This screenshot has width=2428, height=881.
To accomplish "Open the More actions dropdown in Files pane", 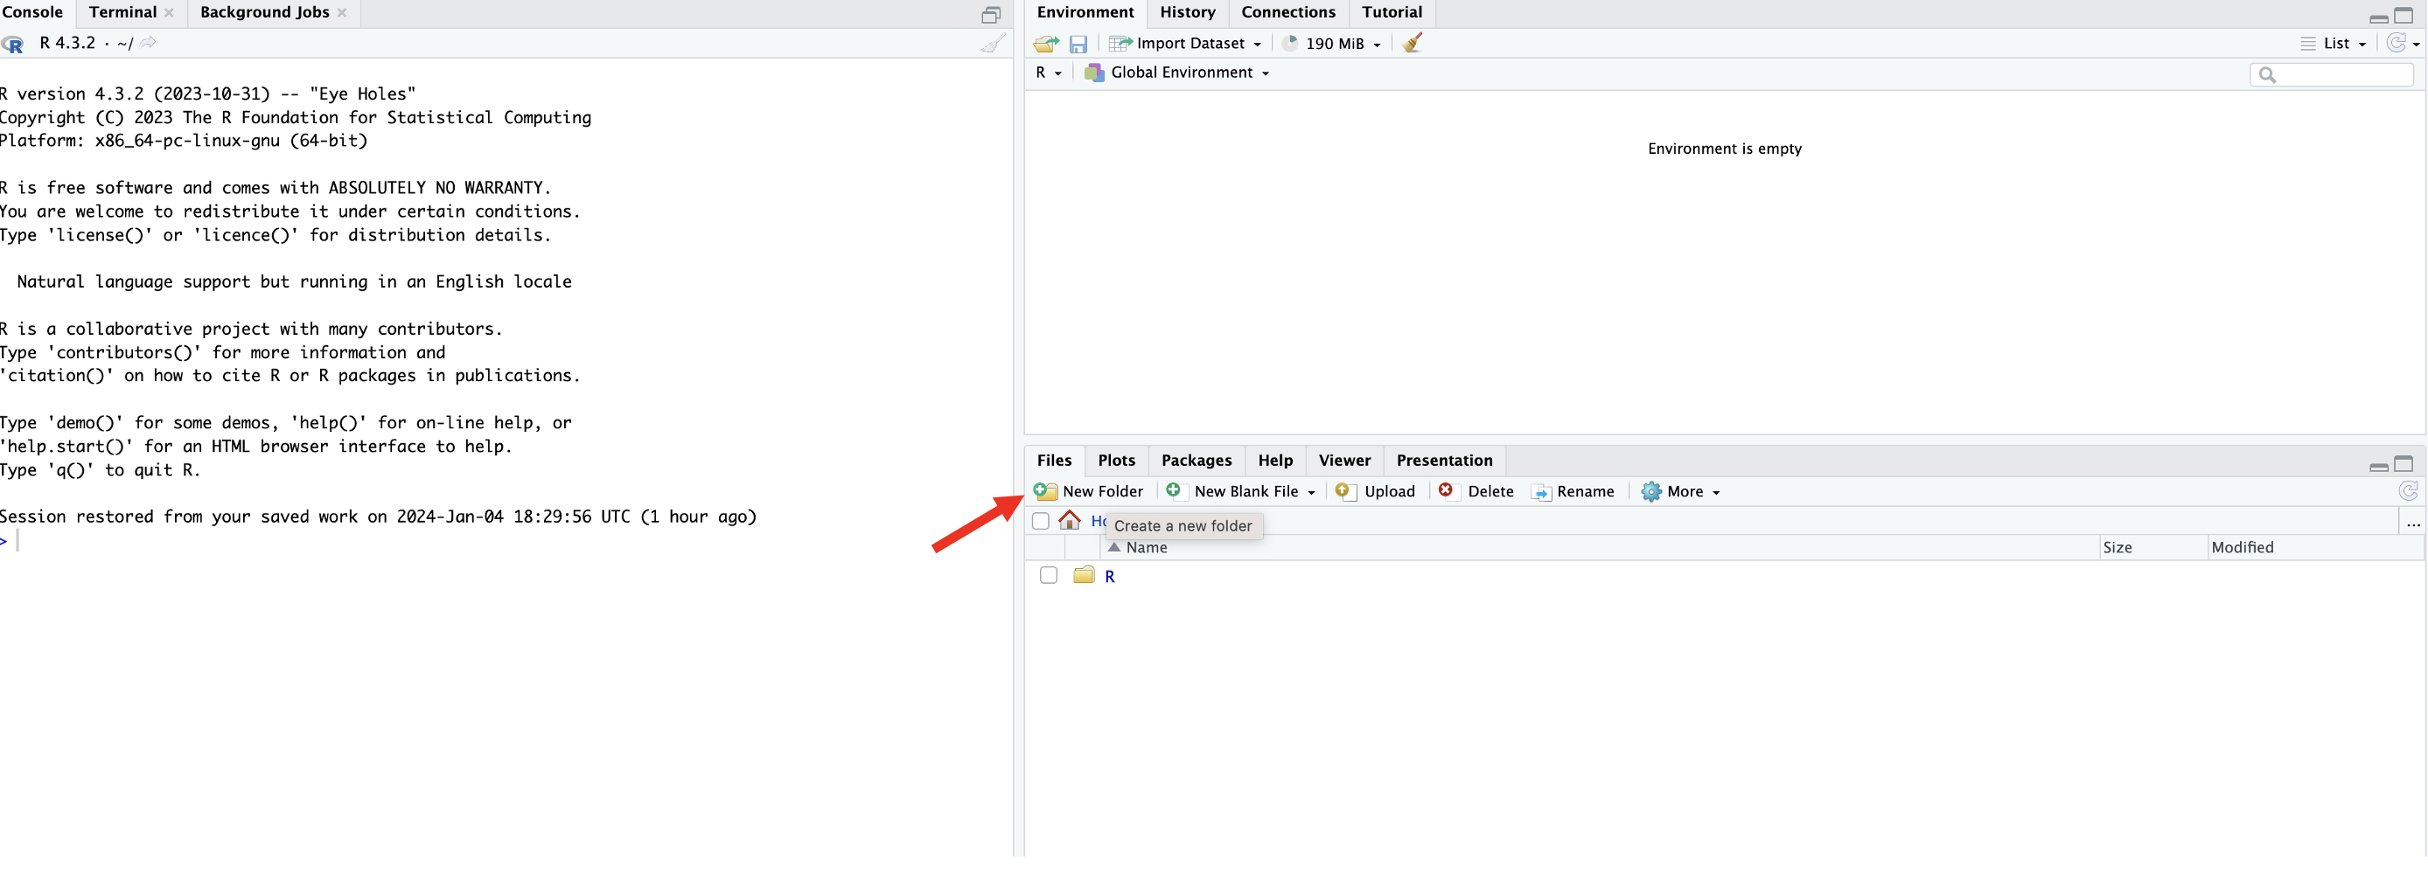I will 1682,491.
